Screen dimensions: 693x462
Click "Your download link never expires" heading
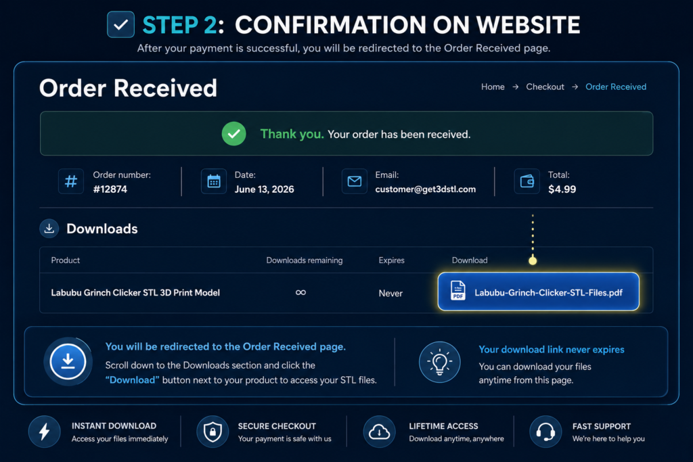tap(552, 349)
